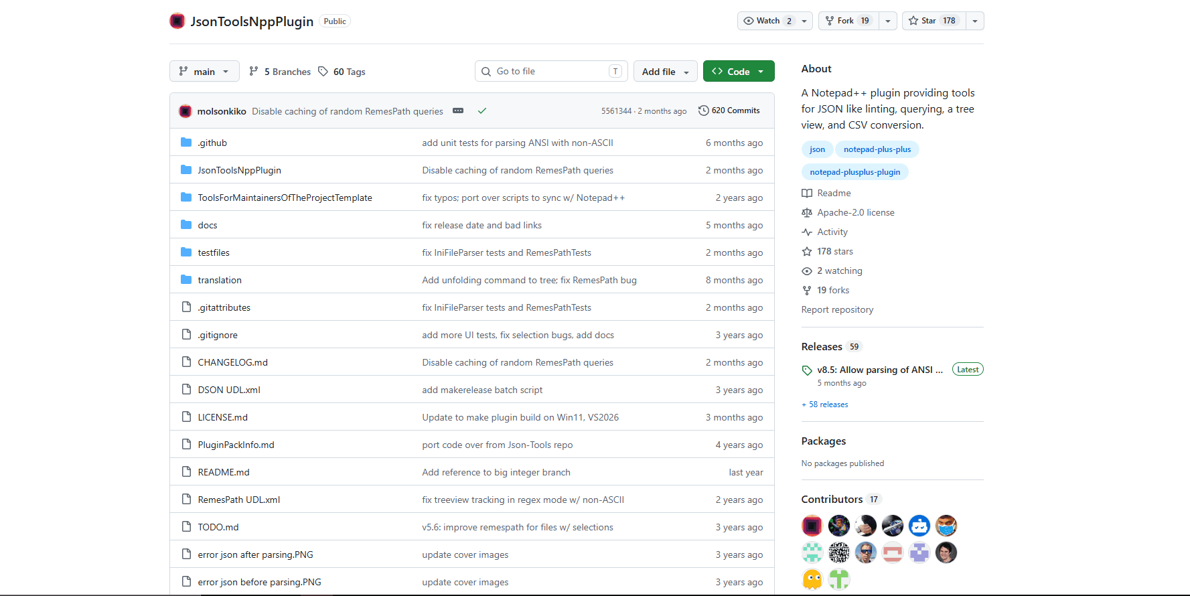Image resolution: width=1190 pixels, height=596 pixels.
Task: Open the .github folder icon
Action: coord(186,143)
